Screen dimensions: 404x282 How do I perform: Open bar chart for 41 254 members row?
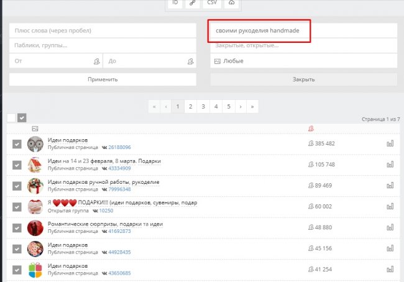(390, 270)
